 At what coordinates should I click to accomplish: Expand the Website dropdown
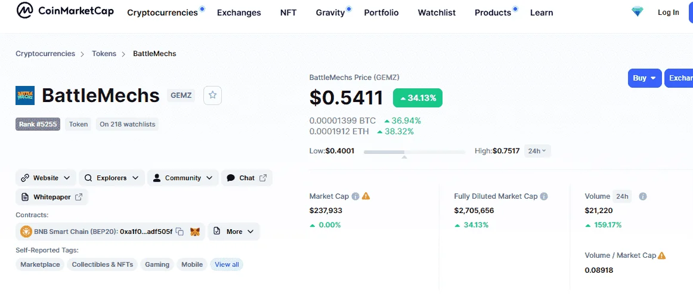point(46,178)
